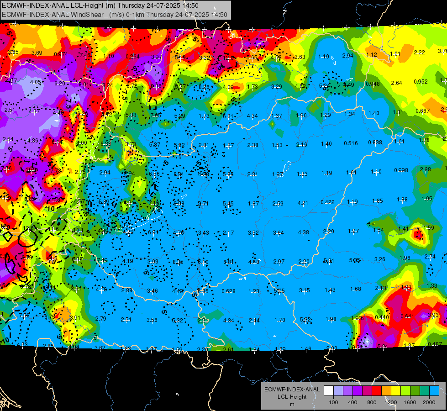Click the wind shear value '1.70'

(x=279, y=320)
